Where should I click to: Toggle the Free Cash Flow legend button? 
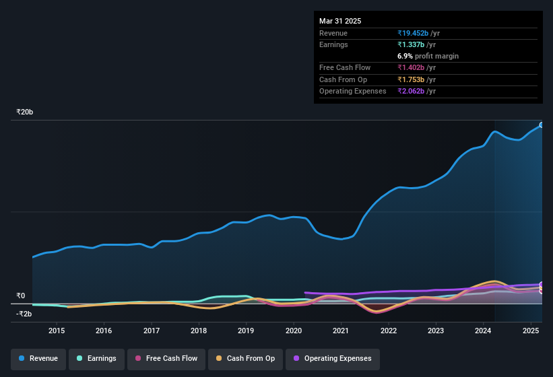pos(166,359)
